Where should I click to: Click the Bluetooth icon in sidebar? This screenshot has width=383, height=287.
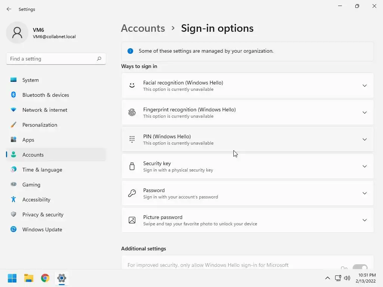coord(13,95)
